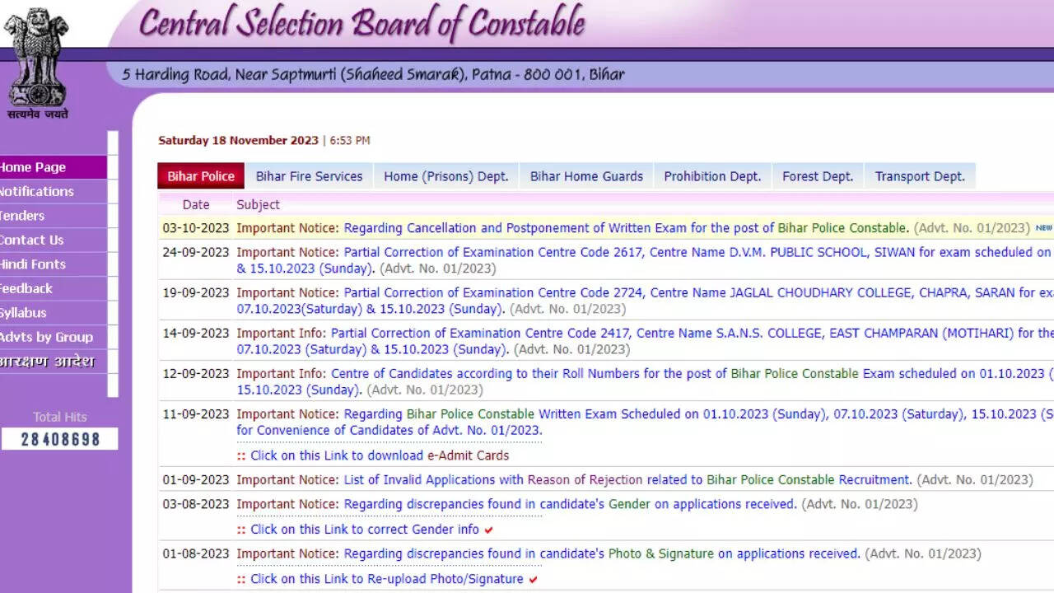
Task: Open the Bihar Home Guards tab
Action: pos(586,176)
